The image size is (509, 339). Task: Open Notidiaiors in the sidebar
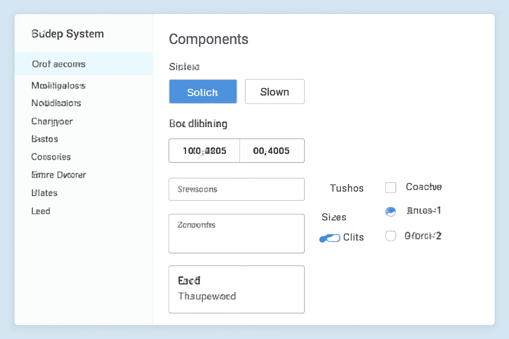[x=56, y=103]
